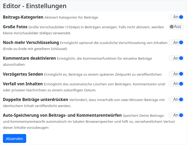187x145 pixels.
Task: Enable the Große Fotos switch
Action: [x=176, y=27]
